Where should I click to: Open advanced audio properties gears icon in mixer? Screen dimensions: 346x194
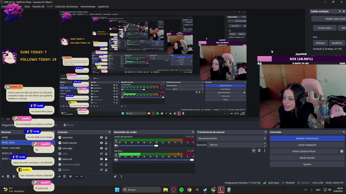pyautogui.click(x=115, y=176)
